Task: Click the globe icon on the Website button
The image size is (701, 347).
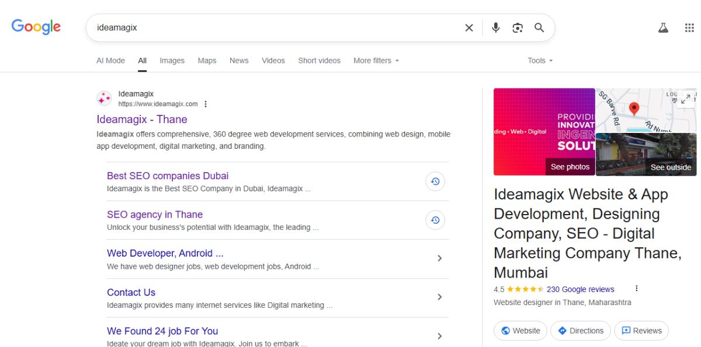Action: (506, 331)
